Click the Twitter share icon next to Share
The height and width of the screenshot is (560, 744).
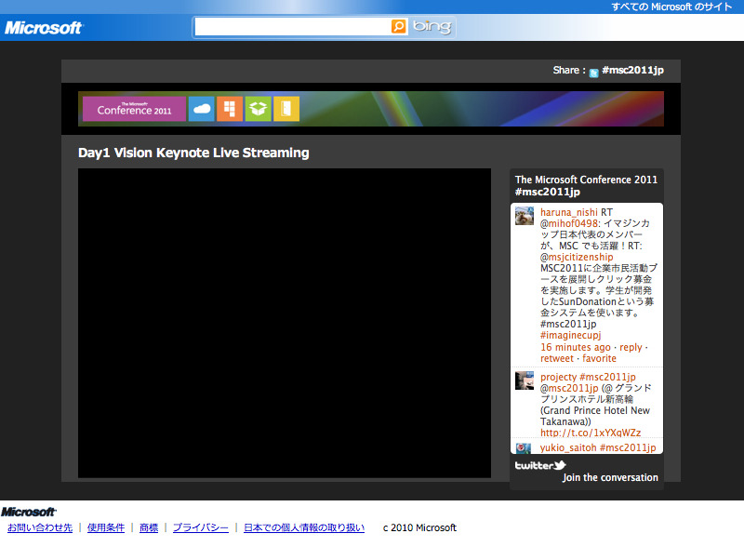tap(593, 73)
